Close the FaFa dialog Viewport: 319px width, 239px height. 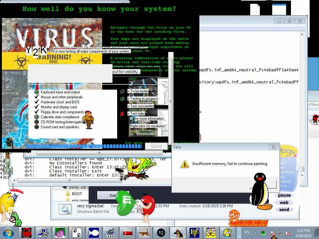point(274,147)
